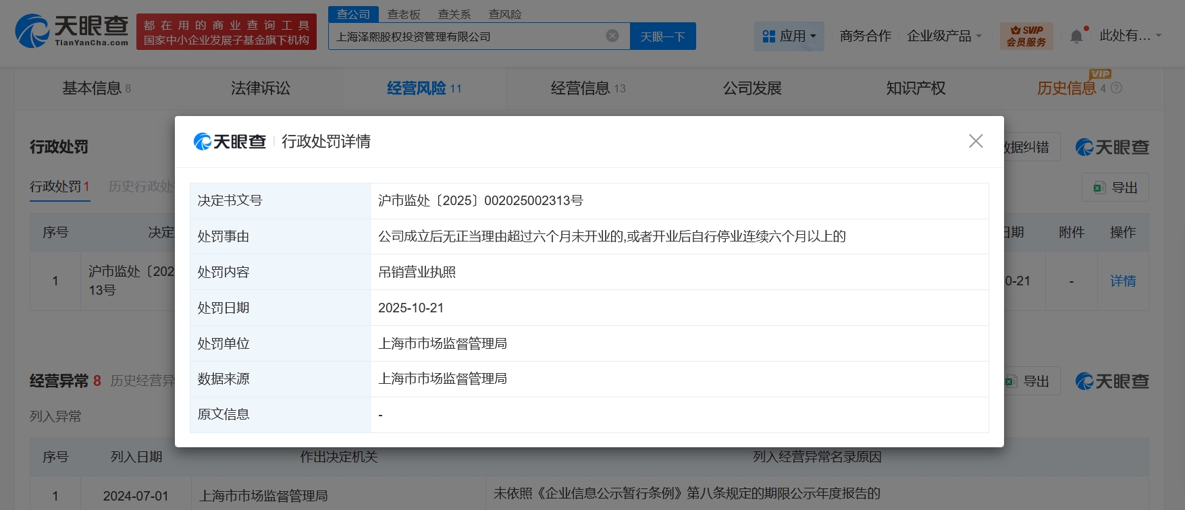The width and height of the screenshot is (1185, 510).
Task: Select the 查风险 search tab
Action: point(505,14)
